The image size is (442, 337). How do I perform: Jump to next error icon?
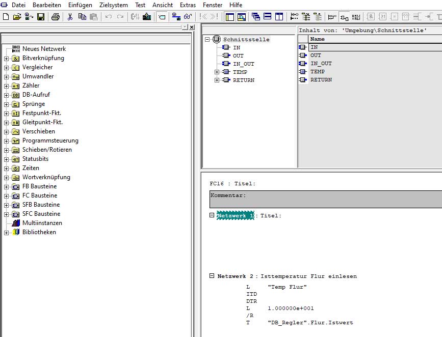(215, 17)
